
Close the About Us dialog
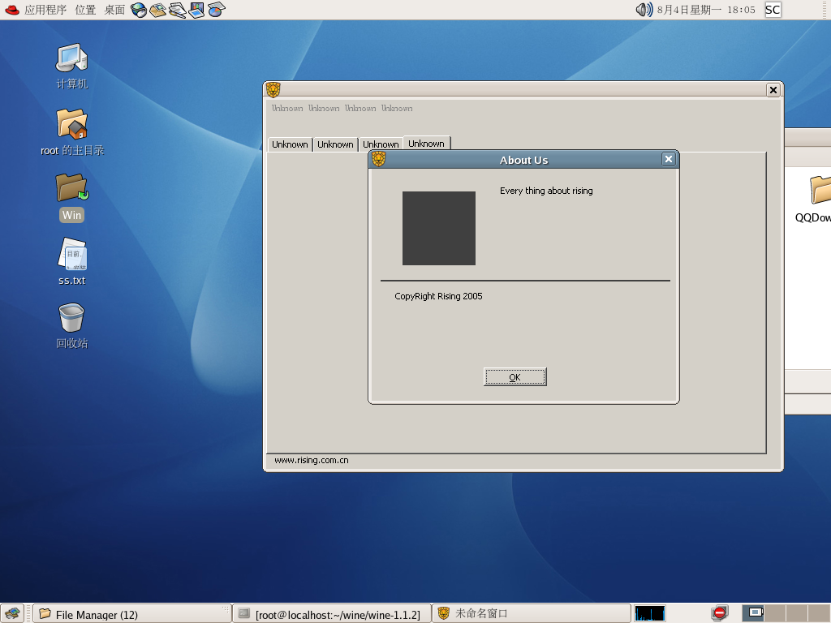[x=669, y=159]
